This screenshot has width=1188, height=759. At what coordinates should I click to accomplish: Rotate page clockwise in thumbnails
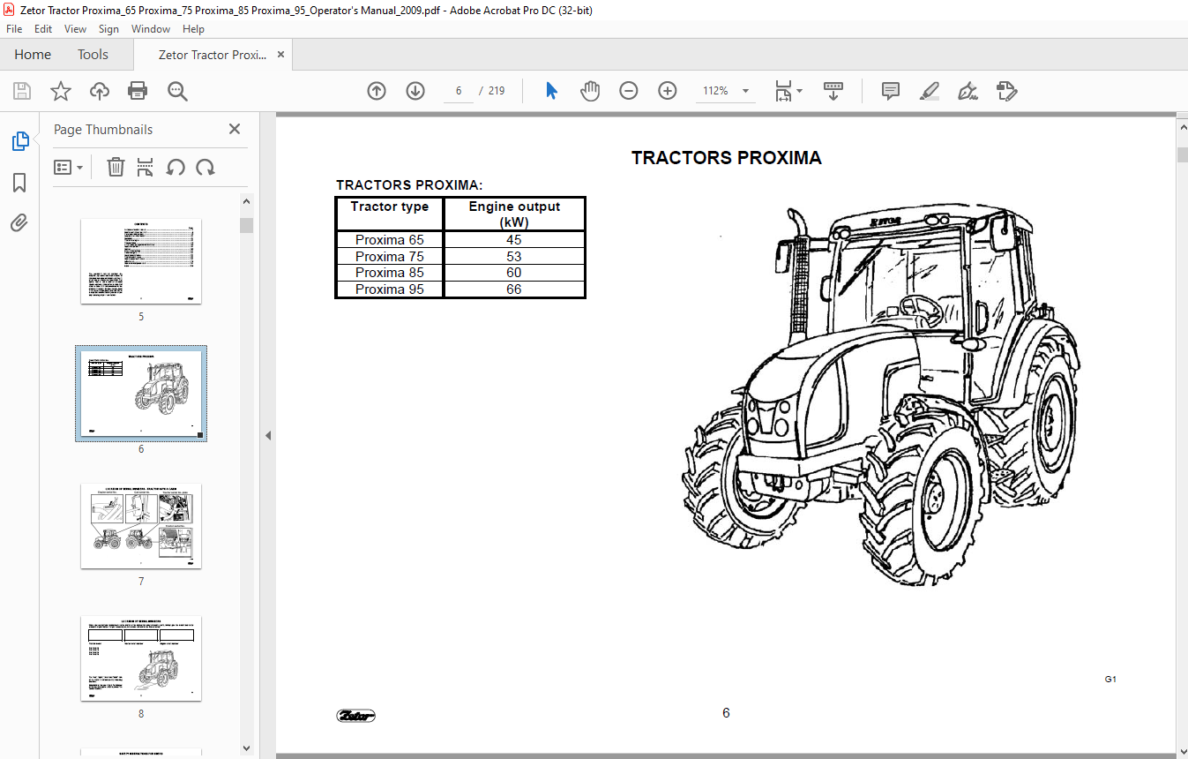(x=205, y=167)
